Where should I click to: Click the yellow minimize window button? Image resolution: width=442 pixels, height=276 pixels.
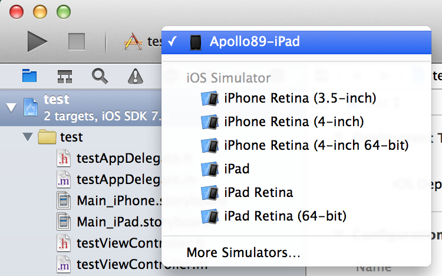[40, 12]
